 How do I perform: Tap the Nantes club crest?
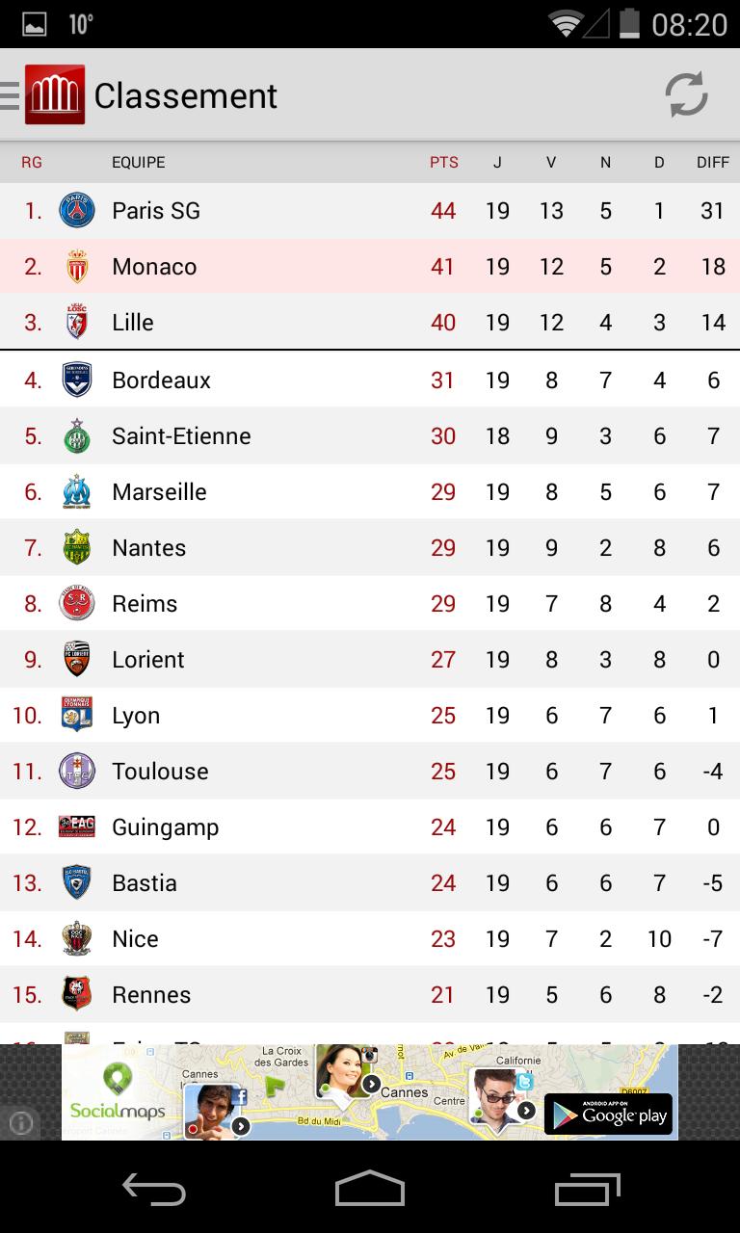coord(76,547)
